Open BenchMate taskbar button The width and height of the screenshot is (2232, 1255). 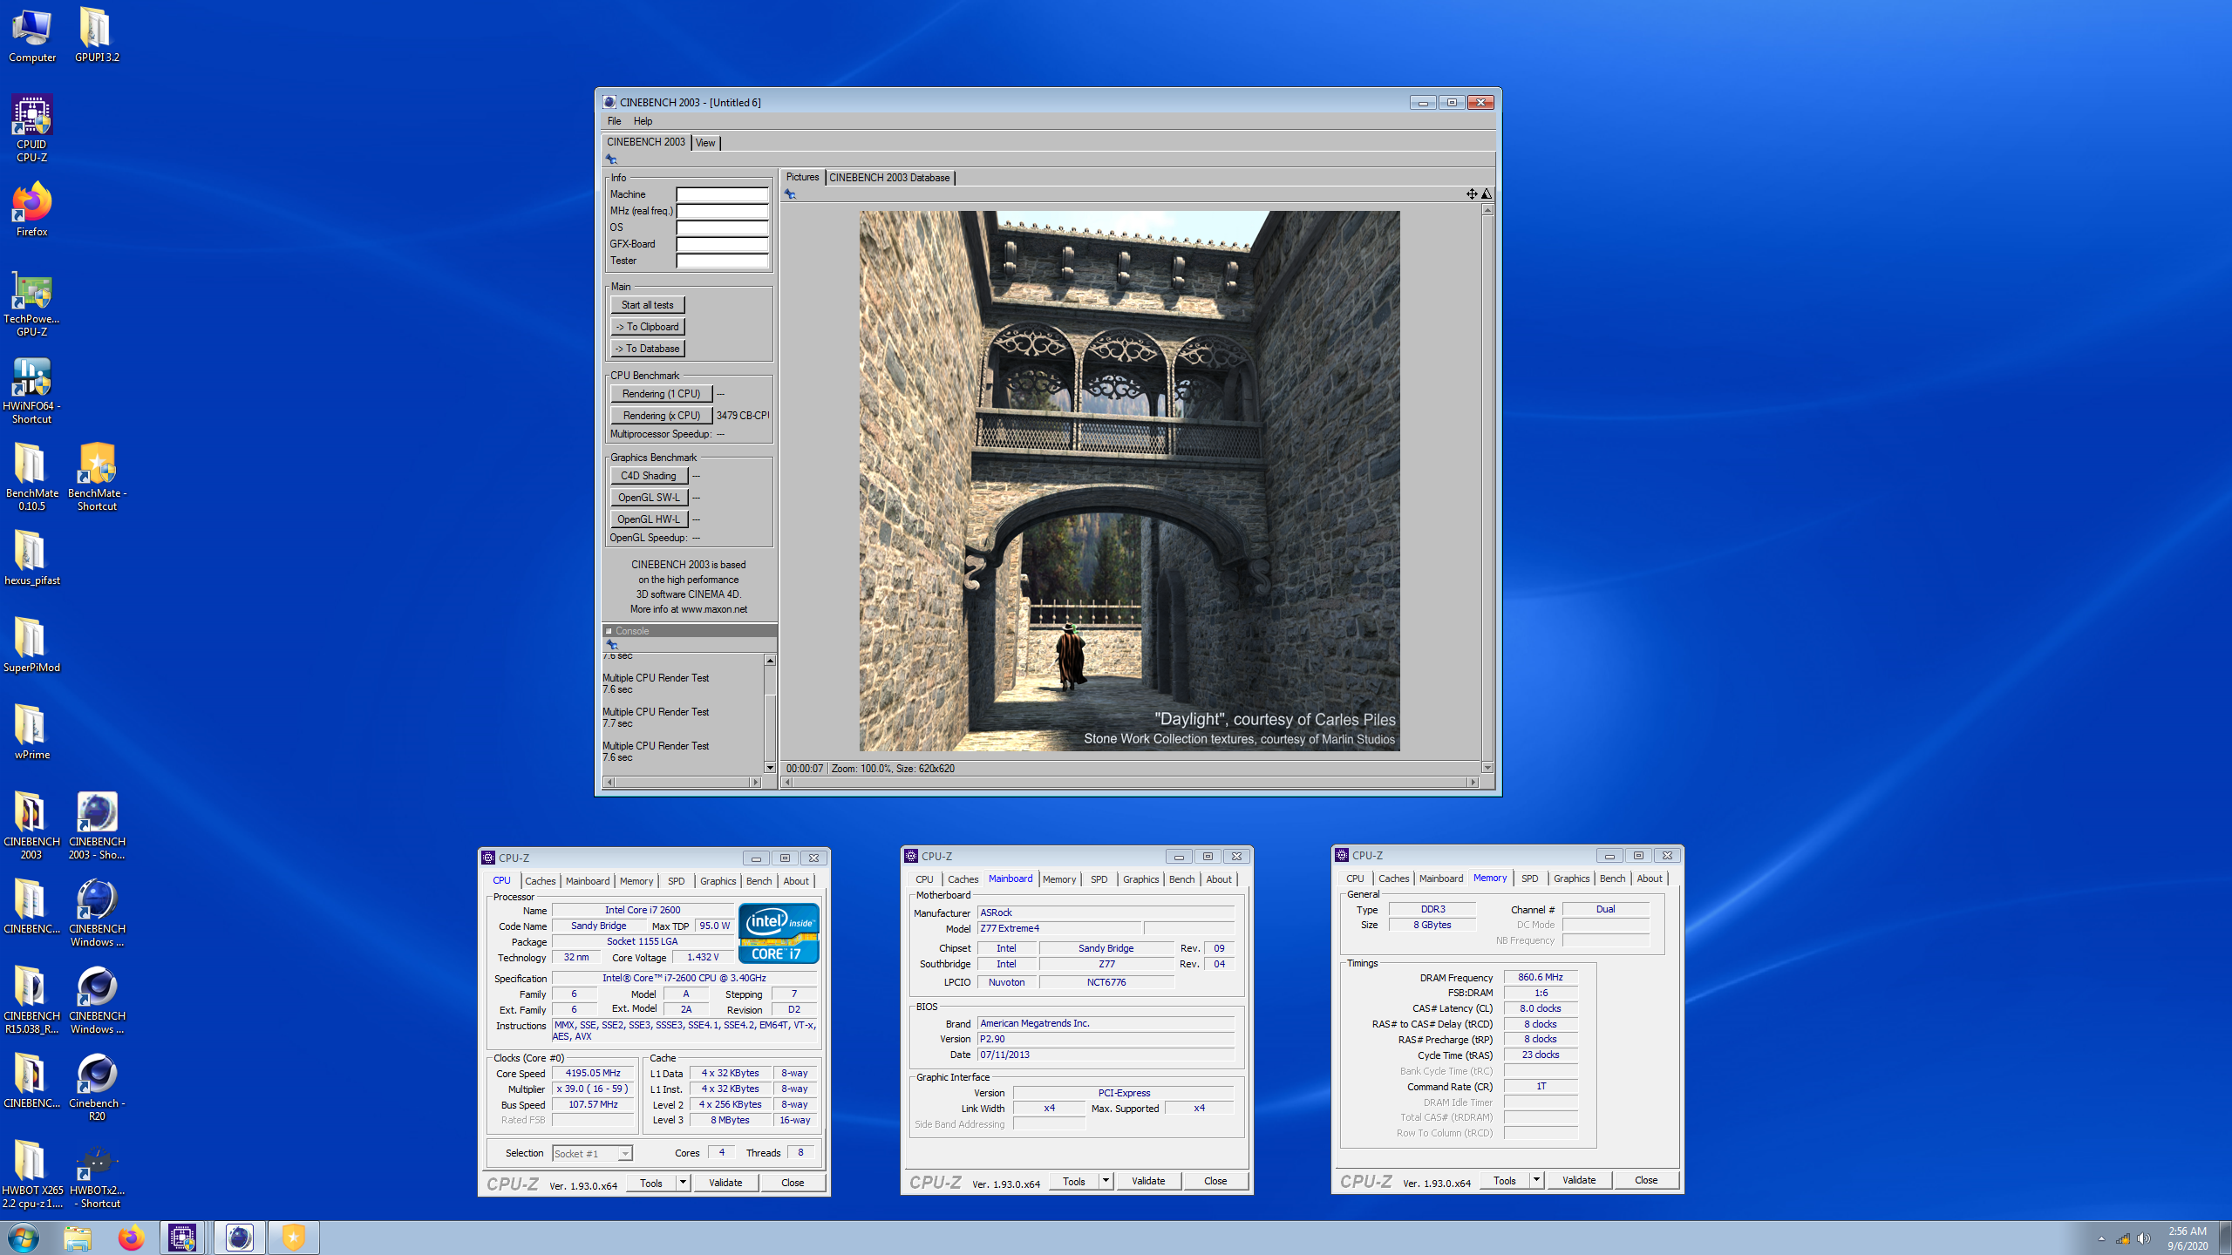[294, 1238]
